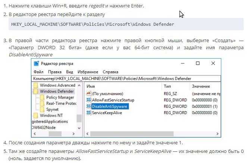Select the ServiceKeepAlive value
247x163 pixels.
[x=107, y=113]
